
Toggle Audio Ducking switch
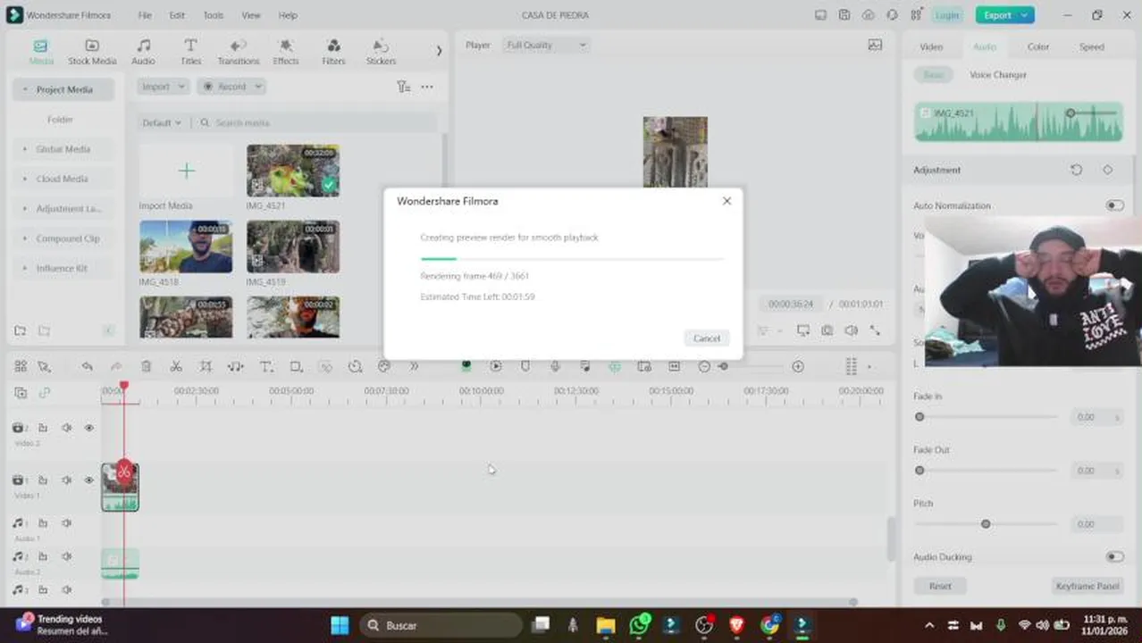(x=1114, y=556)
